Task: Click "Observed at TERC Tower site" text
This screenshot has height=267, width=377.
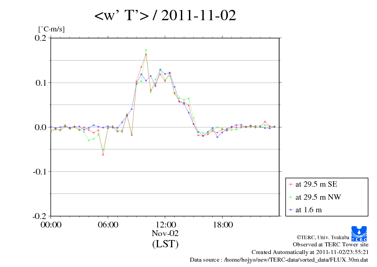Action: 330,245
